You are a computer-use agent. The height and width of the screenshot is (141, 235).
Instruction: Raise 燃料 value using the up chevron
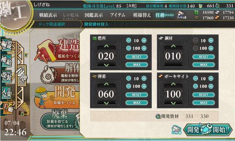[x=106, y=46]
